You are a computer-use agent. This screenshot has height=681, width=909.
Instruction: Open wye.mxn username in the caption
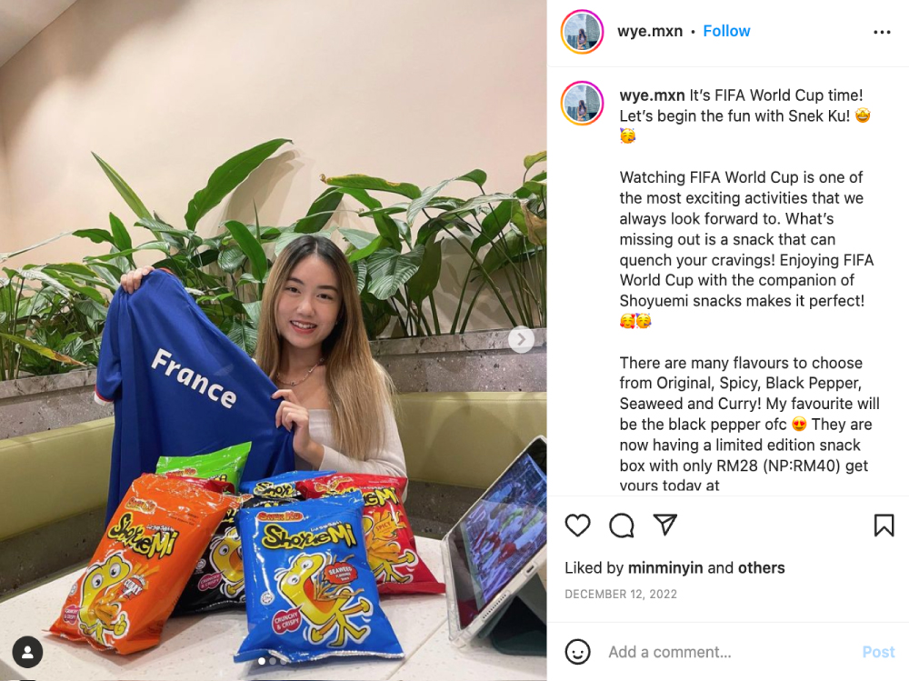(x=652, y=95)
